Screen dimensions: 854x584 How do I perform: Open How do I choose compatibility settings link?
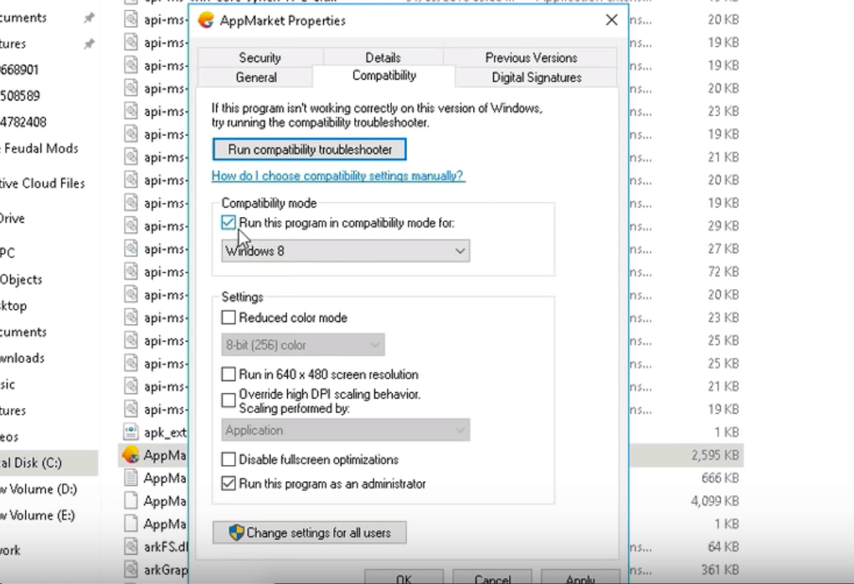click(337, 176)
